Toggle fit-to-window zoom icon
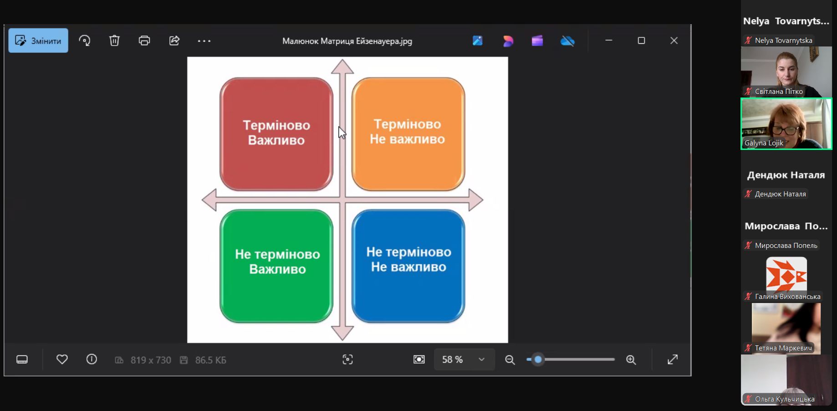The width and height of the screenshot is (837, 411). [x=419, y=360]
